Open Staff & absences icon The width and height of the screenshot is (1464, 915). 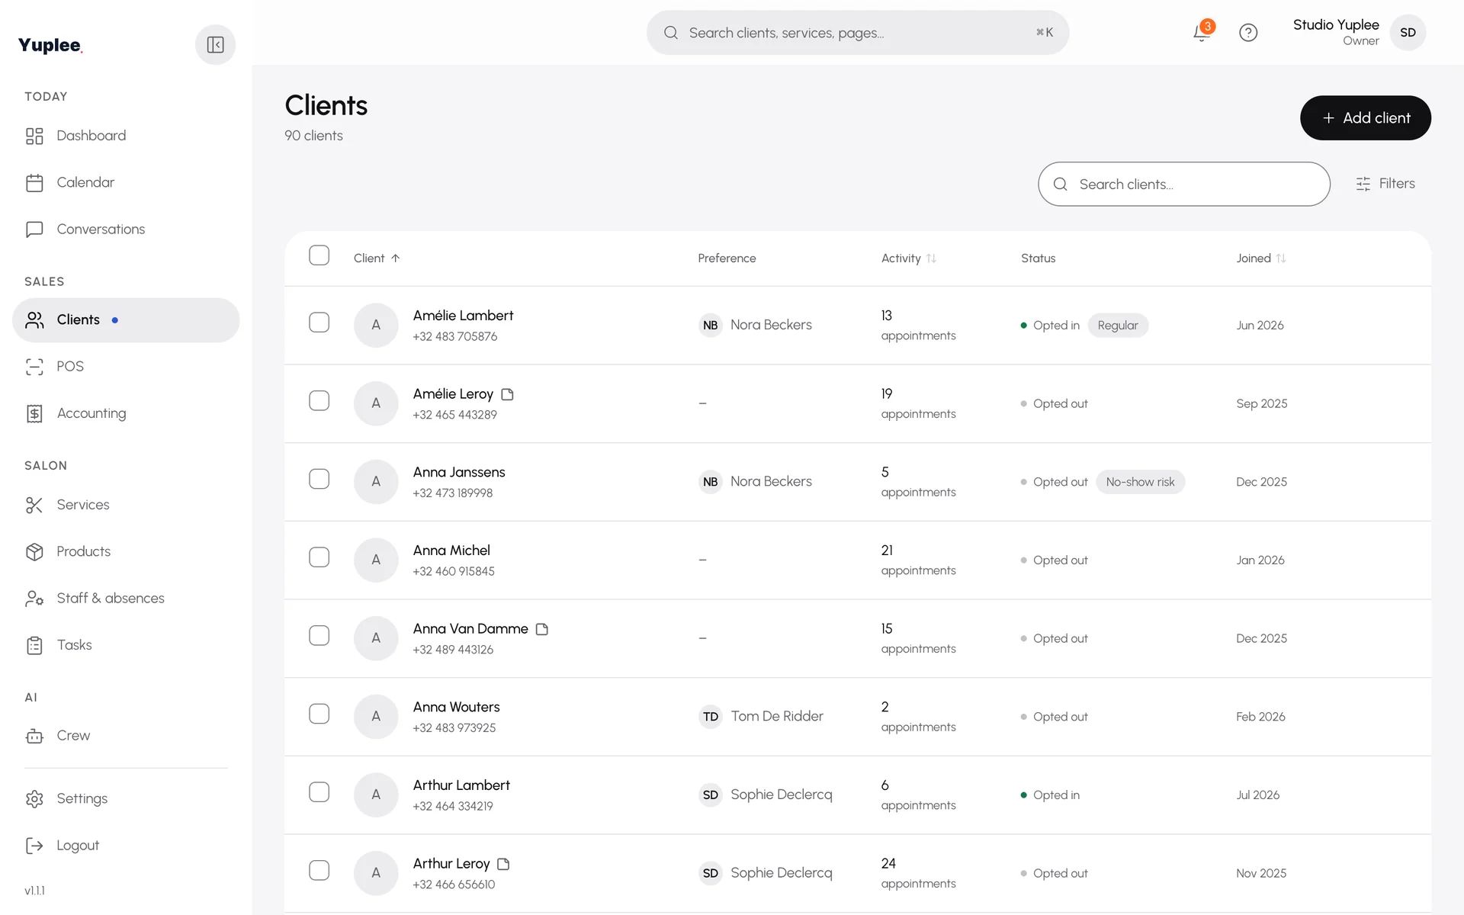(x=34, y=599)
